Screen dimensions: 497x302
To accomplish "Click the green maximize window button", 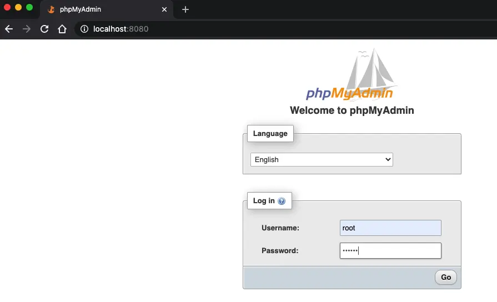I will (29, 7).
